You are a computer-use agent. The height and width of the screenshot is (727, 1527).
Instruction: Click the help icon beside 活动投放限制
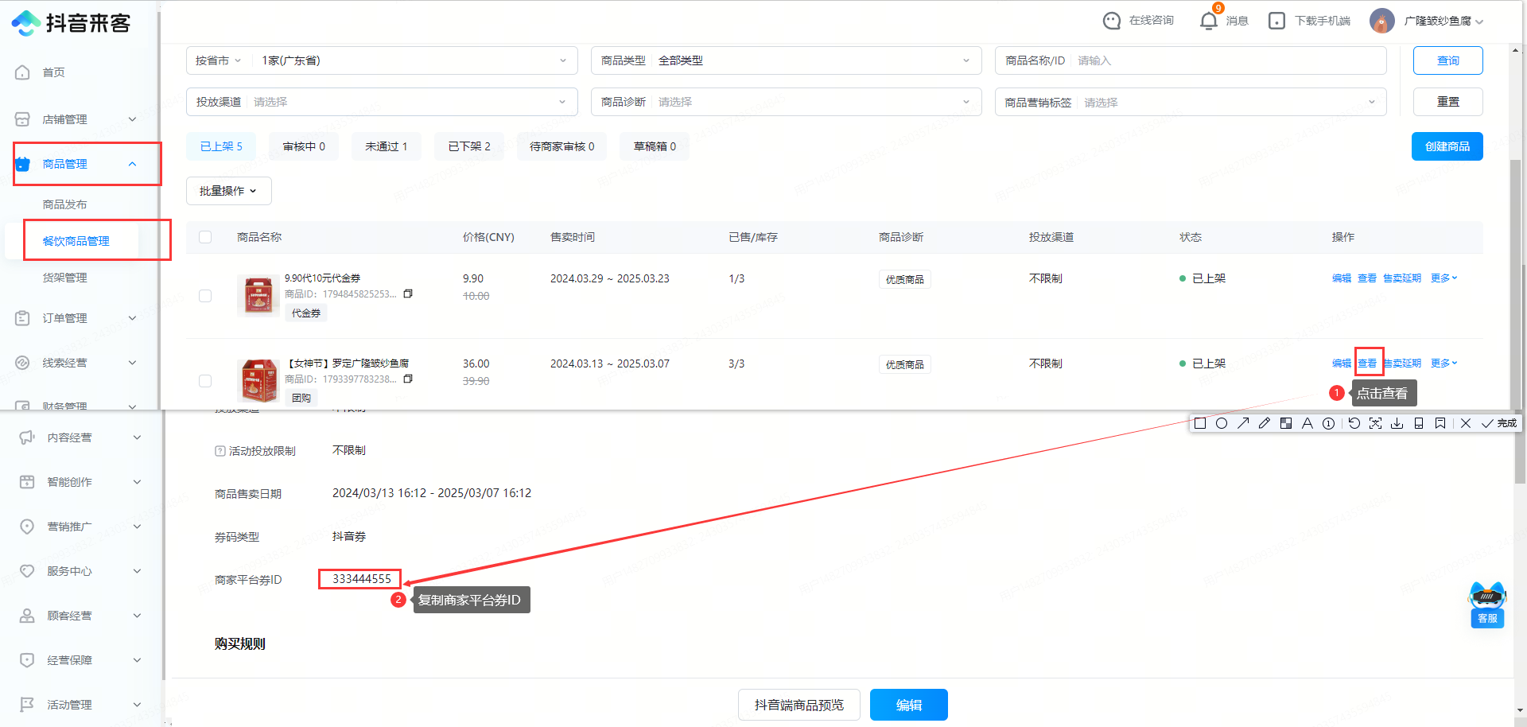220,451
